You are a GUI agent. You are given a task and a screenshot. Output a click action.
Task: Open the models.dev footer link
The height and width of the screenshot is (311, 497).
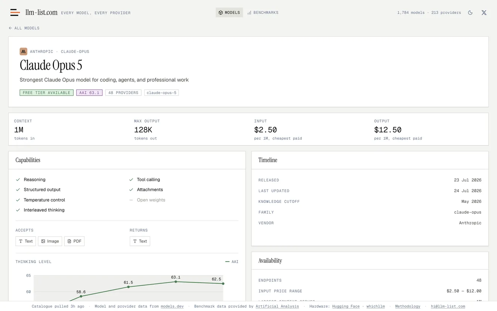(x=172, y=307)
